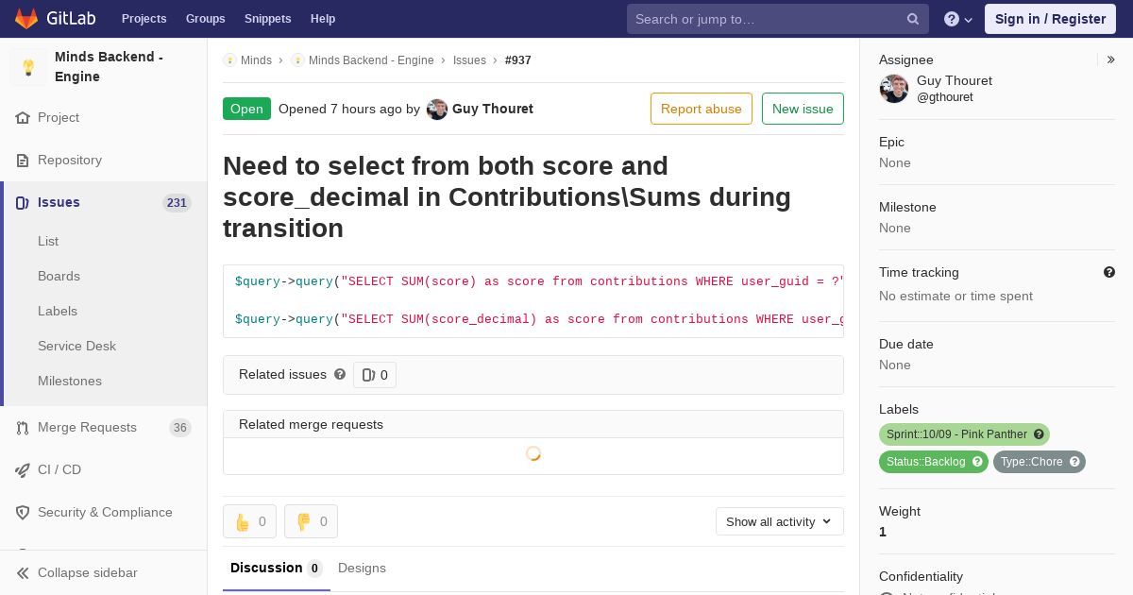The height and width of the screenshot is (595, 1133).
Task: Click the Guy Thouret author link
Action: coord(493,109)
